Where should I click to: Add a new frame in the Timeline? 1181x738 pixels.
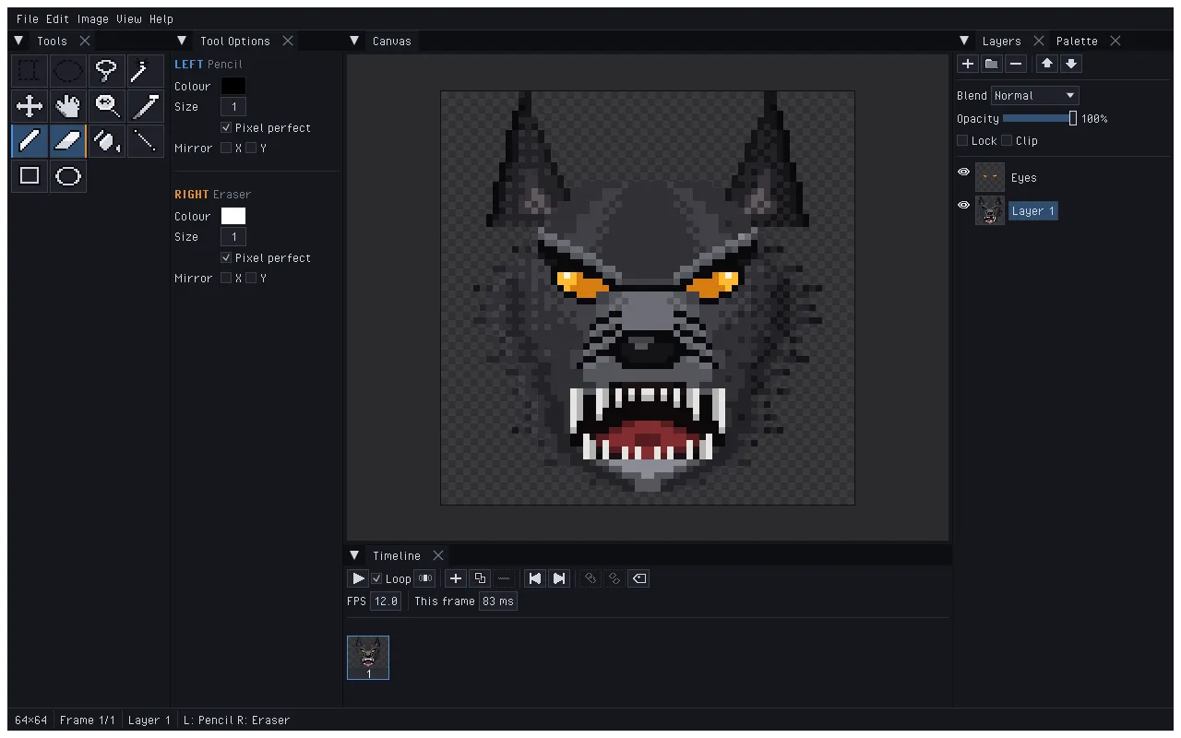click(x=456, y=578)
